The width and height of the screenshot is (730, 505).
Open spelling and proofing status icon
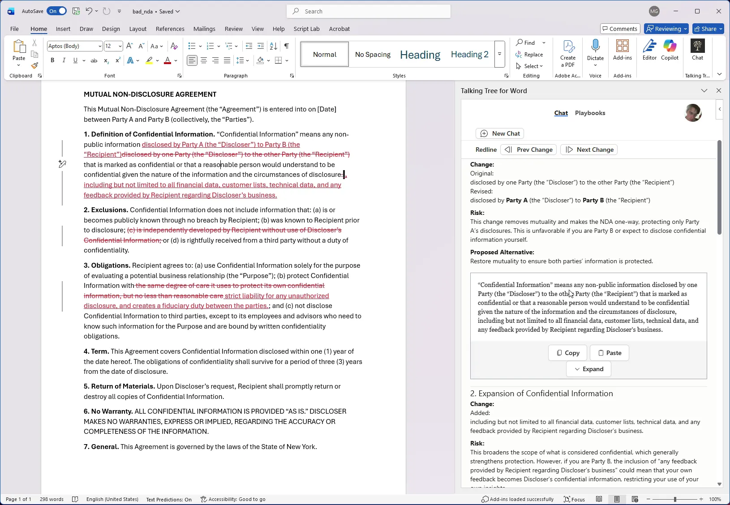coord(75,499)
